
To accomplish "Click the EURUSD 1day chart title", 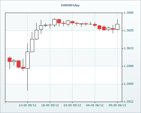I will tap(70, 5).
